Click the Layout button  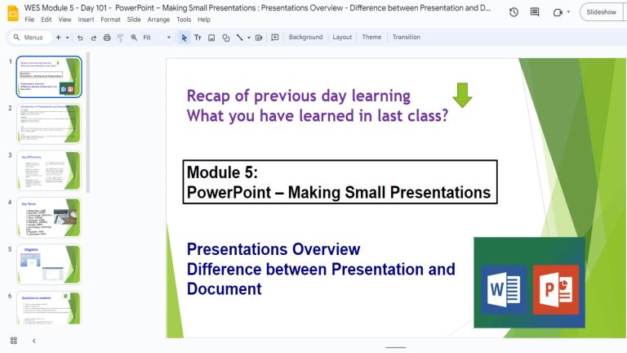[342, 37]
